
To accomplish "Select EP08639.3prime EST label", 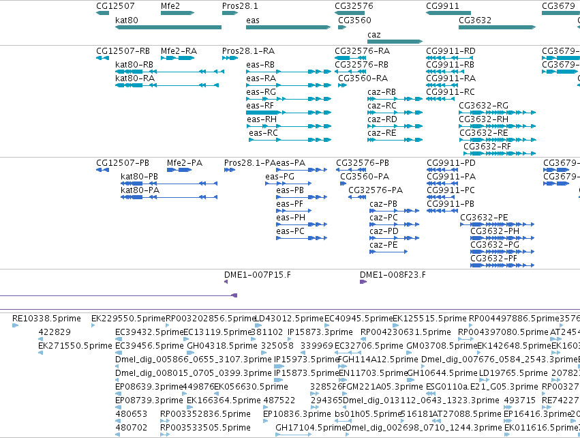I will pos(149,387).
